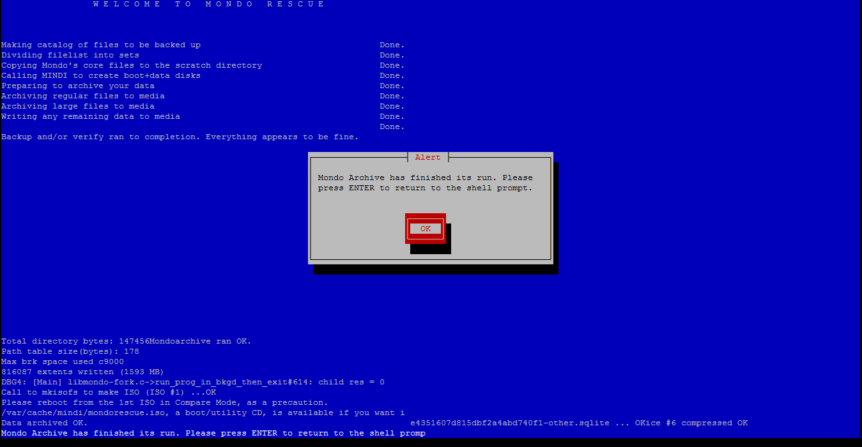
Task: Click 'Preparing to archive your data' line
Action: pyautogui.click(x=78, y=86)
